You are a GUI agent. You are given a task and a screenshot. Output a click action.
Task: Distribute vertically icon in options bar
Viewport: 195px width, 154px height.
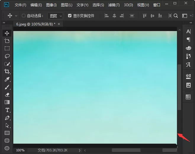132,16
